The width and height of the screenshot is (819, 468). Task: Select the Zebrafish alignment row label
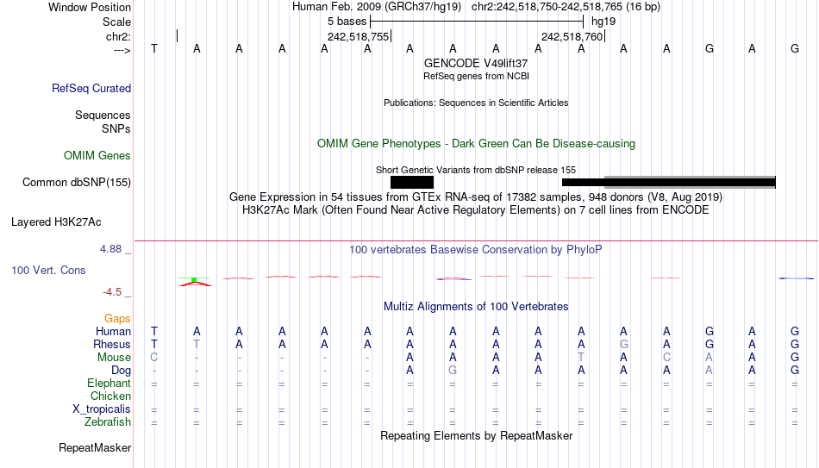[x=108, y=422]
